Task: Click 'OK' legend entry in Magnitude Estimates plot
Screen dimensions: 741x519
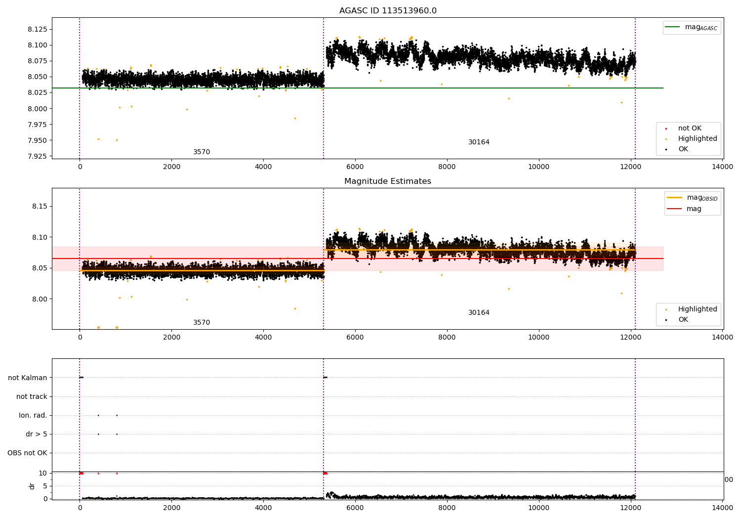Action: tap(683, 320)
